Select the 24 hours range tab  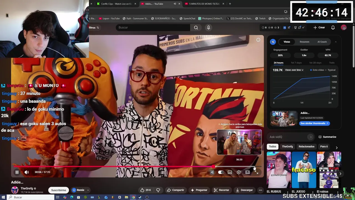pyautogui.click(x=278, y=63)
